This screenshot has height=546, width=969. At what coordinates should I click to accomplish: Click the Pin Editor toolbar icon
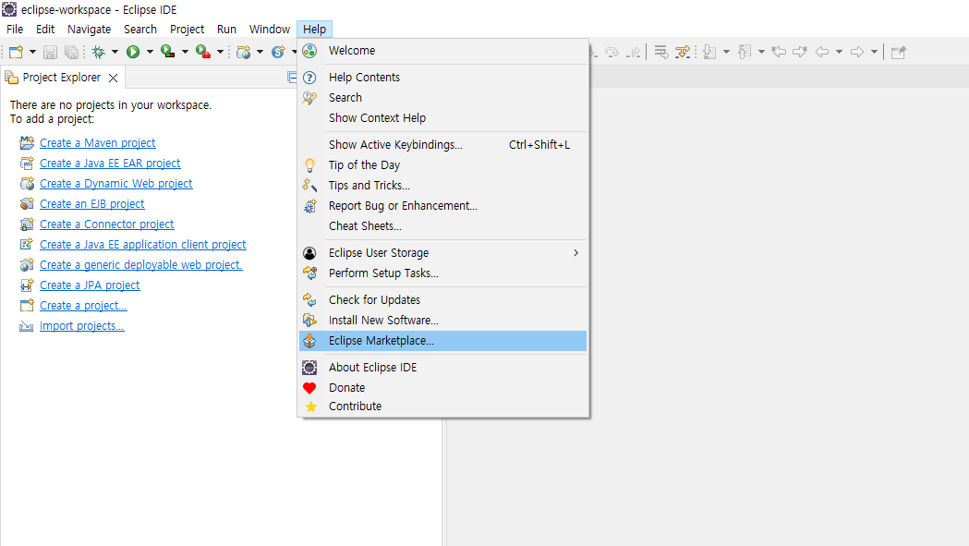[x=899, y=52]
